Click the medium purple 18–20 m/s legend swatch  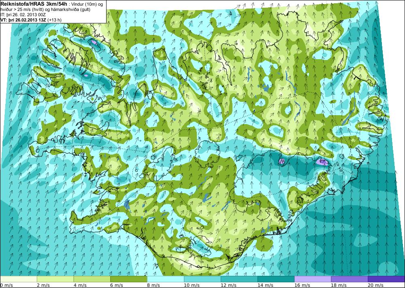coord(350,279)
